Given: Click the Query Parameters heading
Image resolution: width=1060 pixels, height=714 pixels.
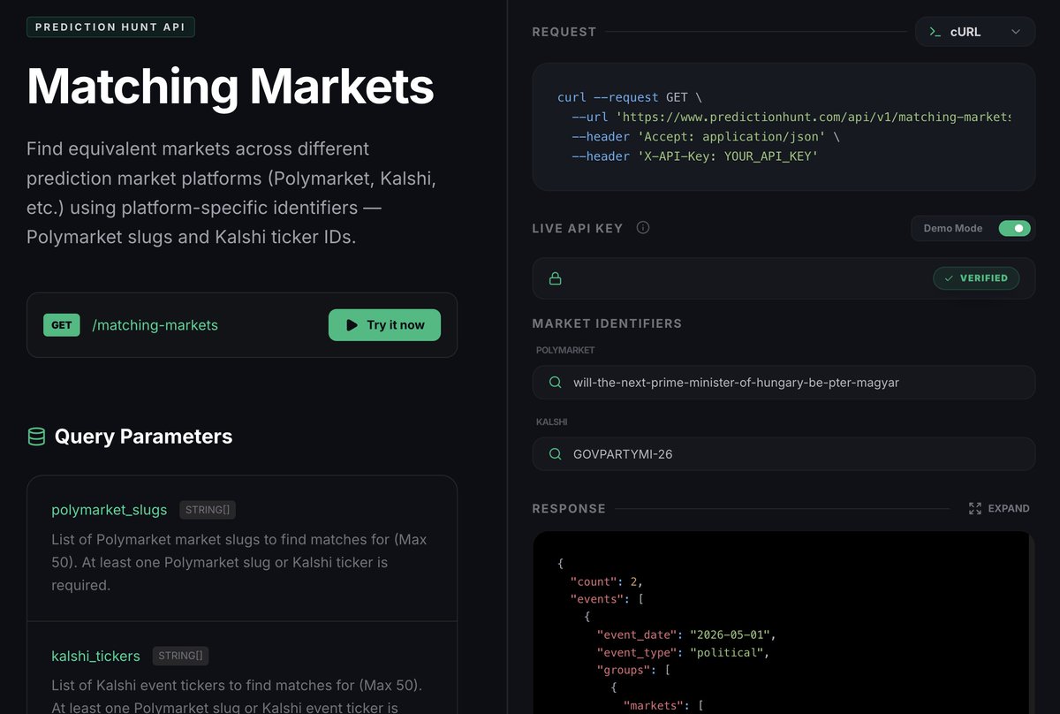Looking at the screenshot, I should 144,437.
